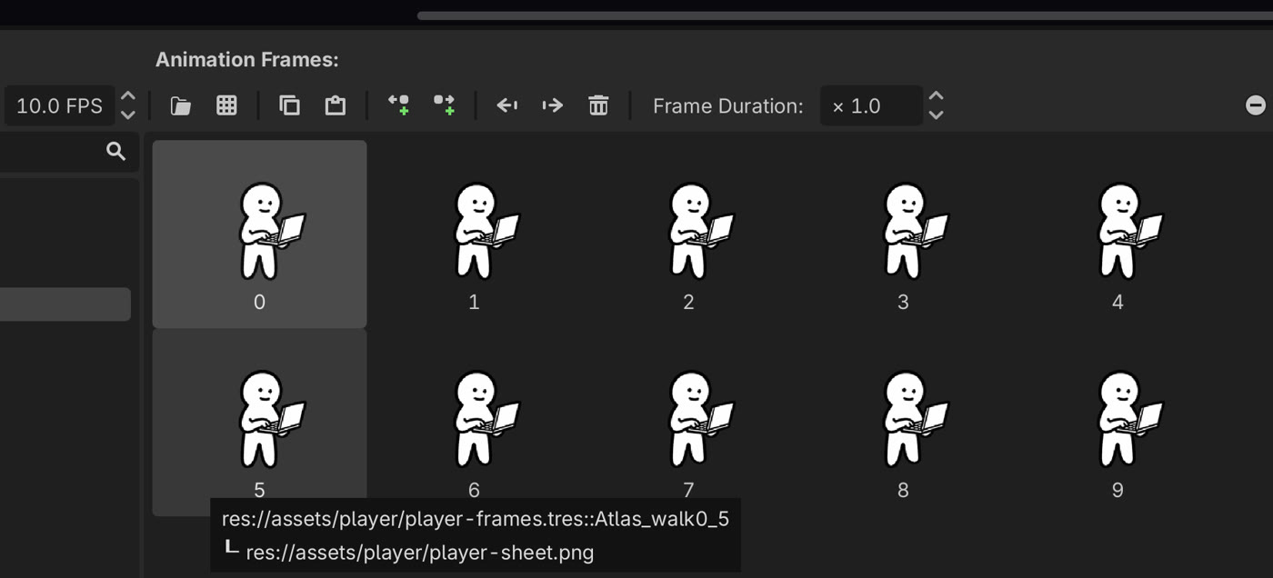Decrease FPS with down arrow
The image size is (1273, 578).
click(128, 115)
